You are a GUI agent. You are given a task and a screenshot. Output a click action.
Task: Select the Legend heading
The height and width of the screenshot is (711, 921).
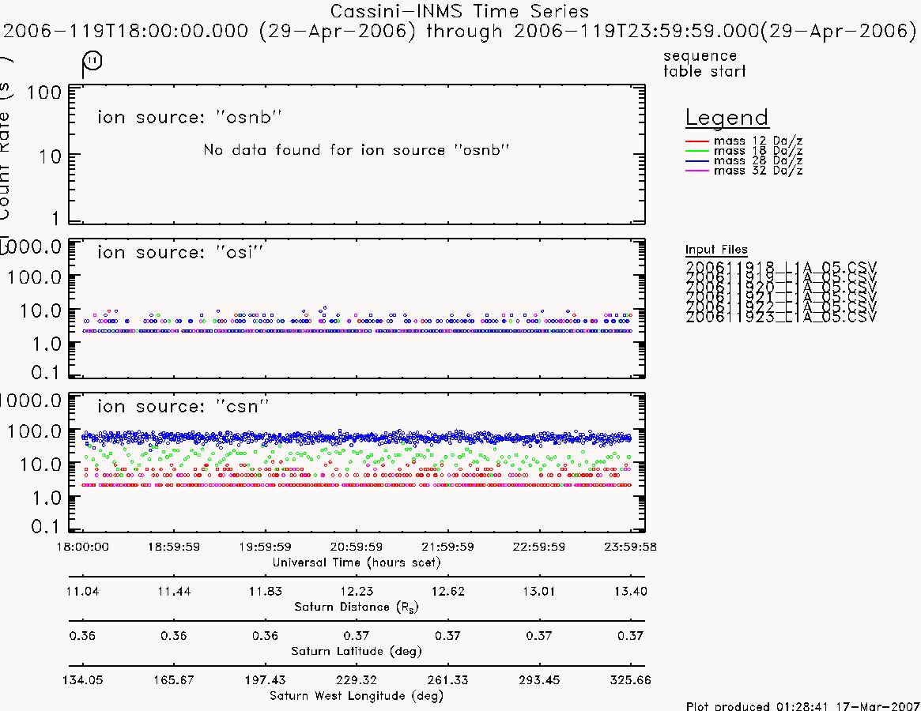[727, 118]
